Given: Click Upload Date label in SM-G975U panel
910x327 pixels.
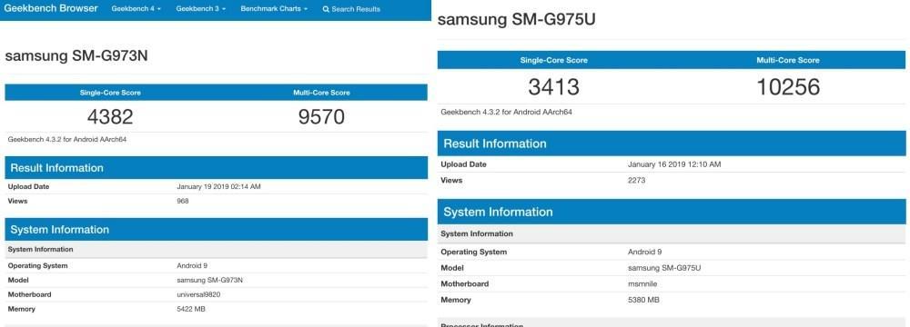Looking at the screenshot, I should (x=464, y=164).
